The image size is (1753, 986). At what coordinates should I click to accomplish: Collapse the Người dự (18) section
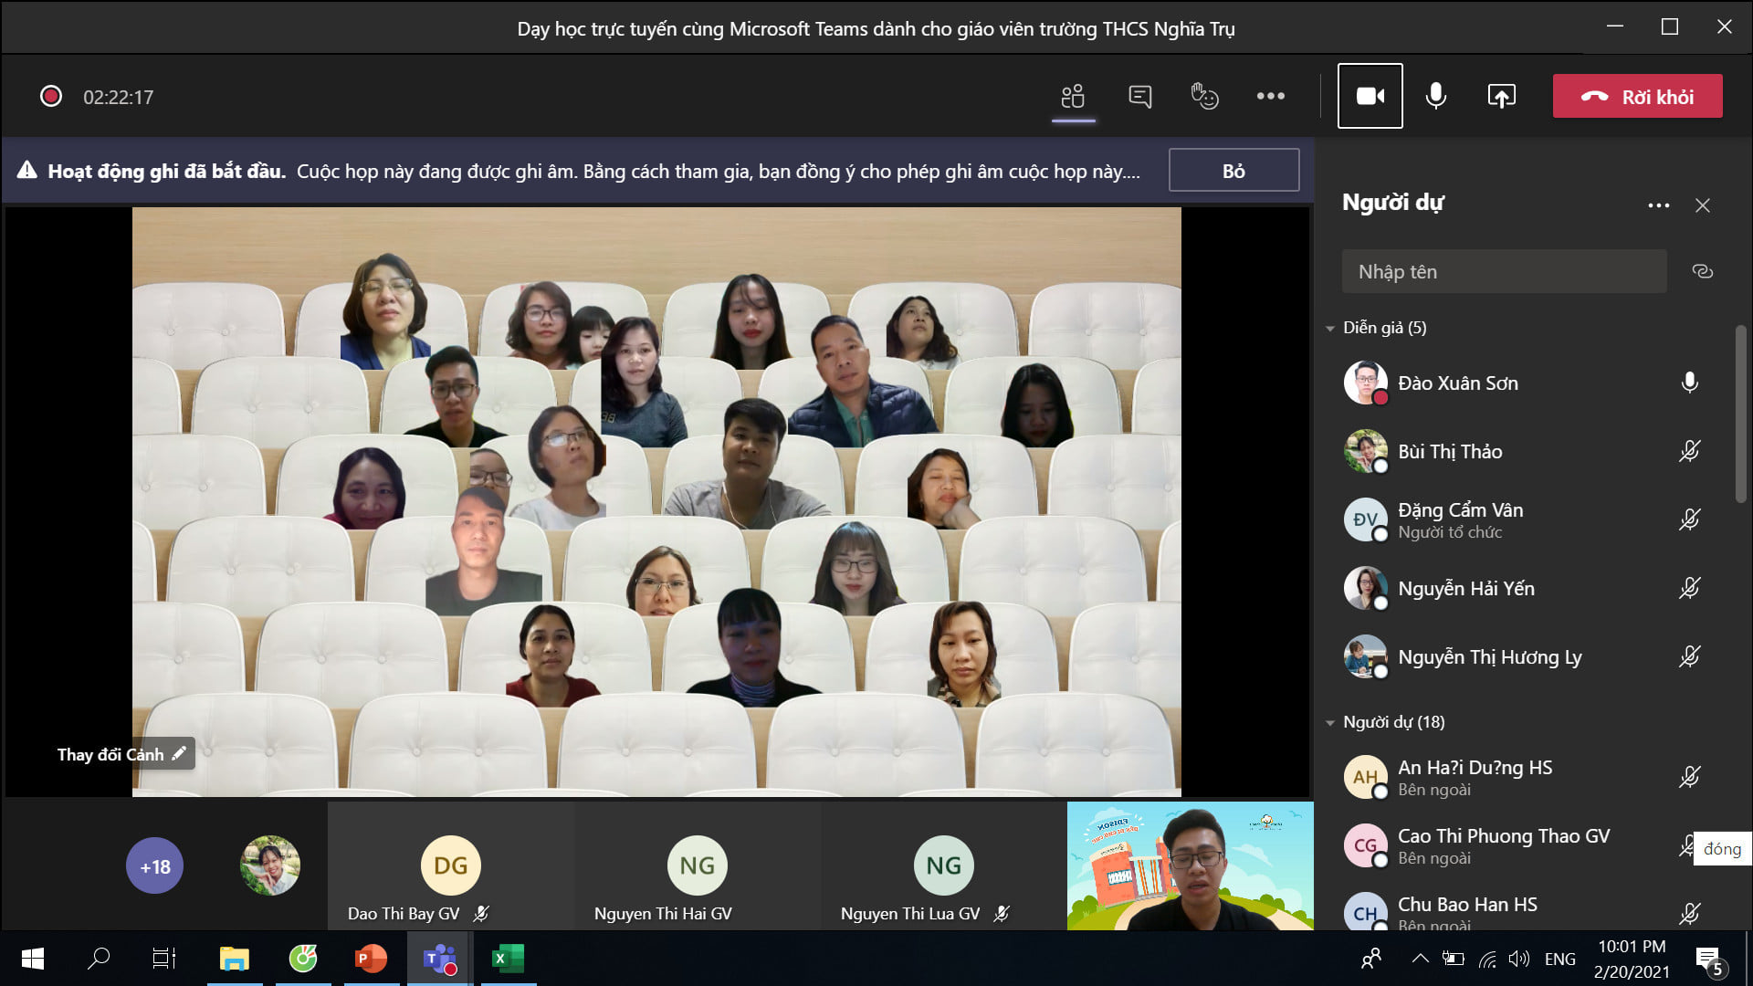pos(1330,722)
